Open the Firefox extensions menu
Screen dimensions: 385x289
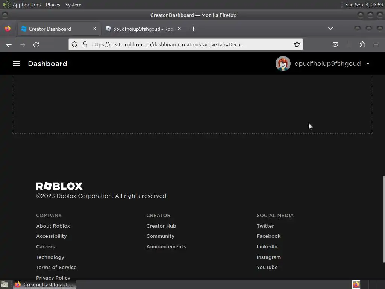click(362, 44)
